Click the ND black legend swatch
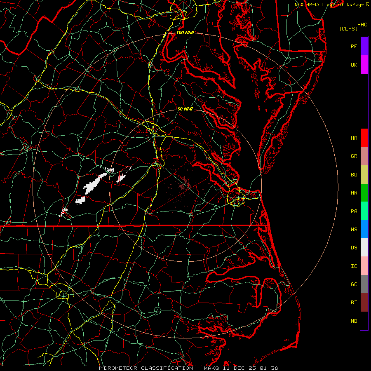The image size is (371, 371). [364, 321]
